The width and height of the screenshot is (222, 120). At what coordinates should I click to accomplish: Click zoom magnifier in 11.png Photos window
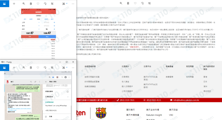point(24,68)
